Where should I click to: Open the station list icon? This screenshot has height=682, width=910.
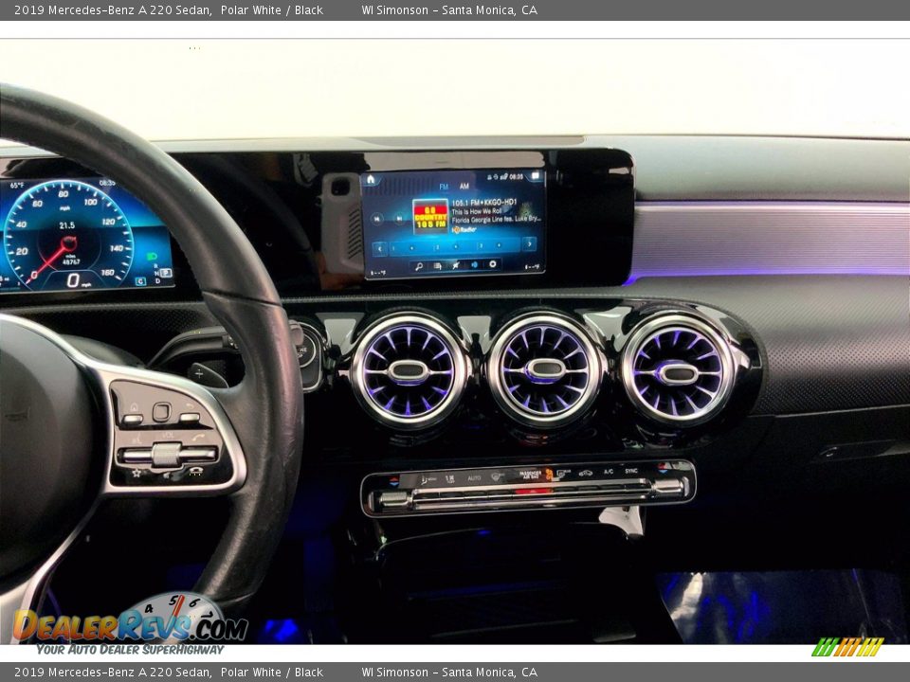coord(438,266)
